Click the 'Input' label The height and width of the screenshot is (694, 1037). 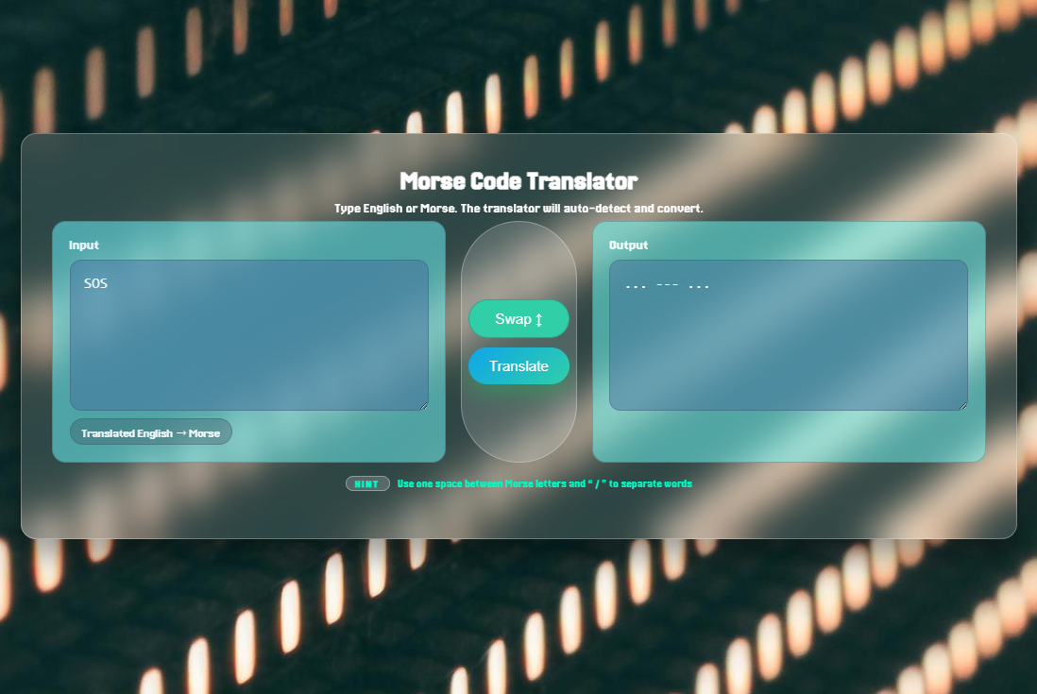(x=84, y=245)
